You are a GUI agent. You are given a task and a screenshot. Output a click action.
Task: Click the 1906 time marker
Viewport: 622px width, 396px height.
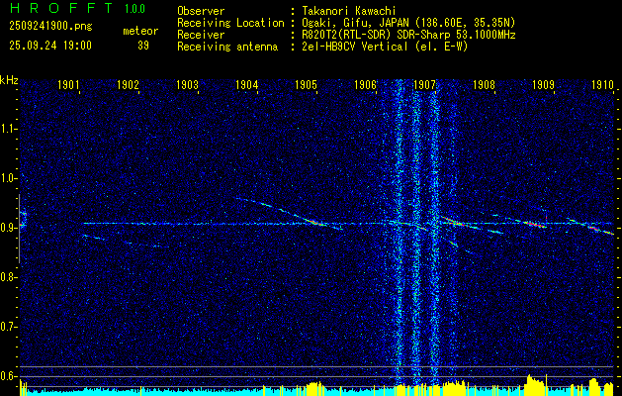coord(365,84)
